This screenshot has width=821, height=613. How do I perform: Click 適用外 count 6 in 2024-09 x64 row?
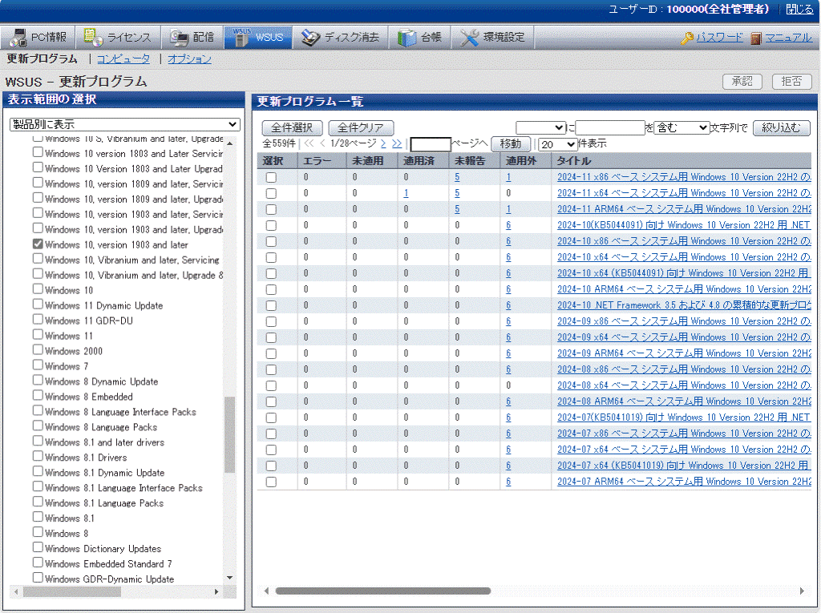point(508,337)
